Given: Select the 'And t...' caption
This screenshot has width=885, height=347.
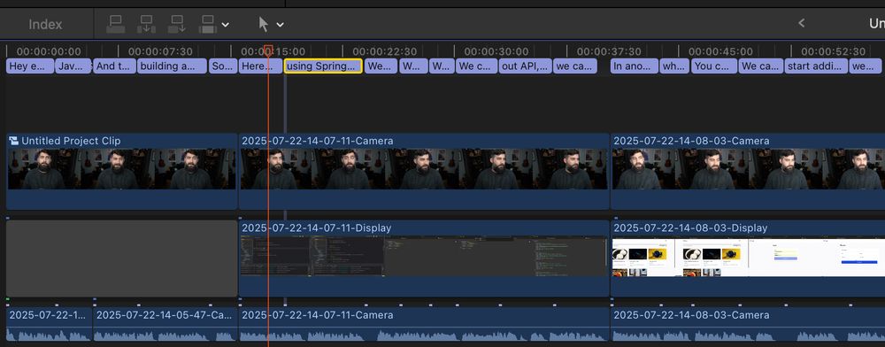Looking at the screenshot, I should click(x=114, y=66).
